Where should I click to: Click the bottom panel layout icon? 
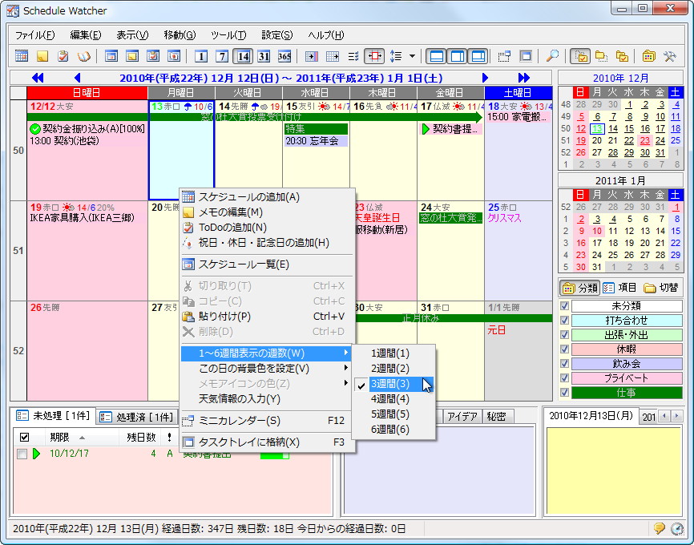pos(437,56)
